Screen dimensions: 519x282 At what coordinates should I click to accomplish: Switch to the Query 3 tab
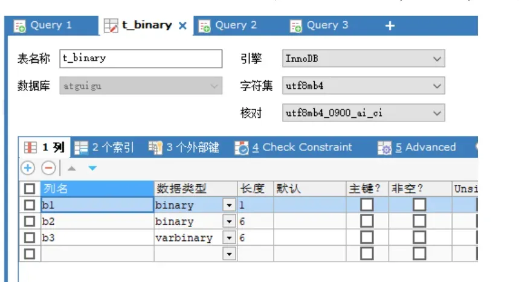pos(319,25)
